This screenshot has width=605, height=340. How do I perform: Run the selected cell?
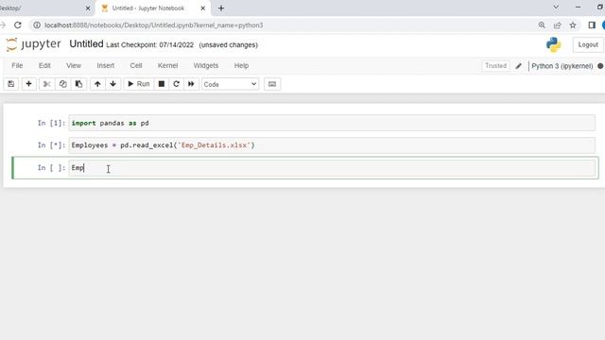tap(139, 84)
